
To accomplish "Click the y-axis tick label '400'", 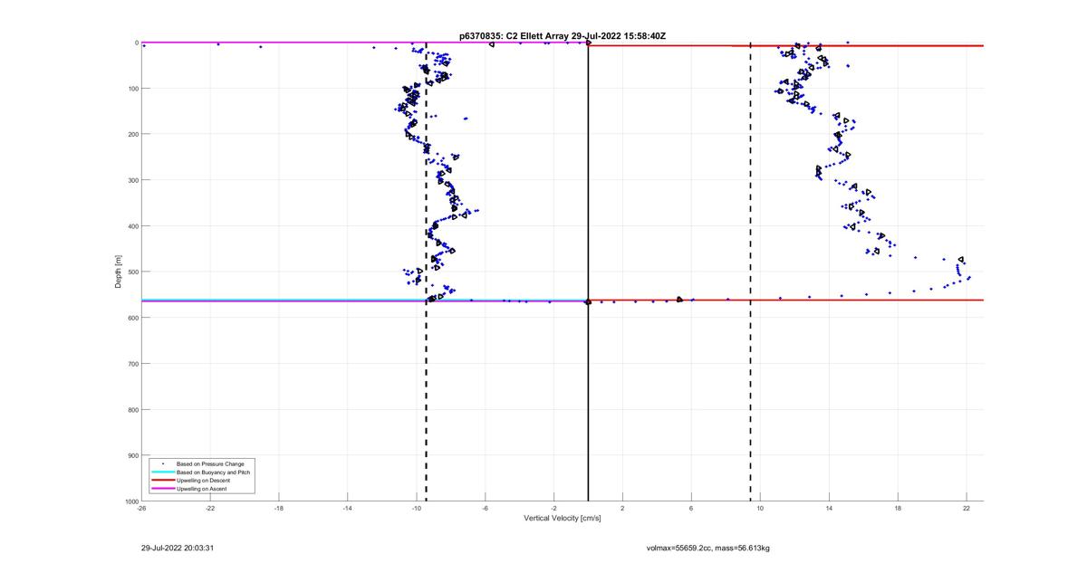I will click(132, 226).
